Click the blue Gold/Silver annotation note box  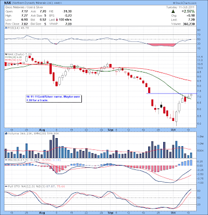tap(54, 98)
